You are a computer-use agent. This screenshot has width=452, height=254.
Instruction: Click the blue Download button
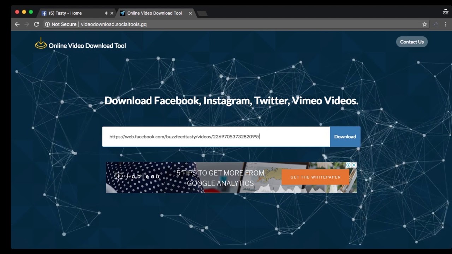pyautogui.click(x=345, y=137)
